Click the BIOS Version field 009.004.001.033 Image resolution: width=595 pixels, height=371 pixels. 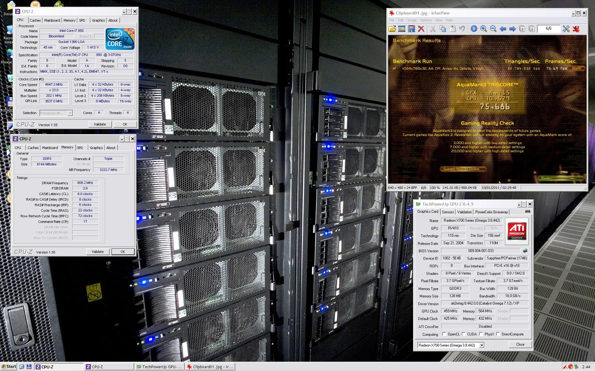pos(481,251)
